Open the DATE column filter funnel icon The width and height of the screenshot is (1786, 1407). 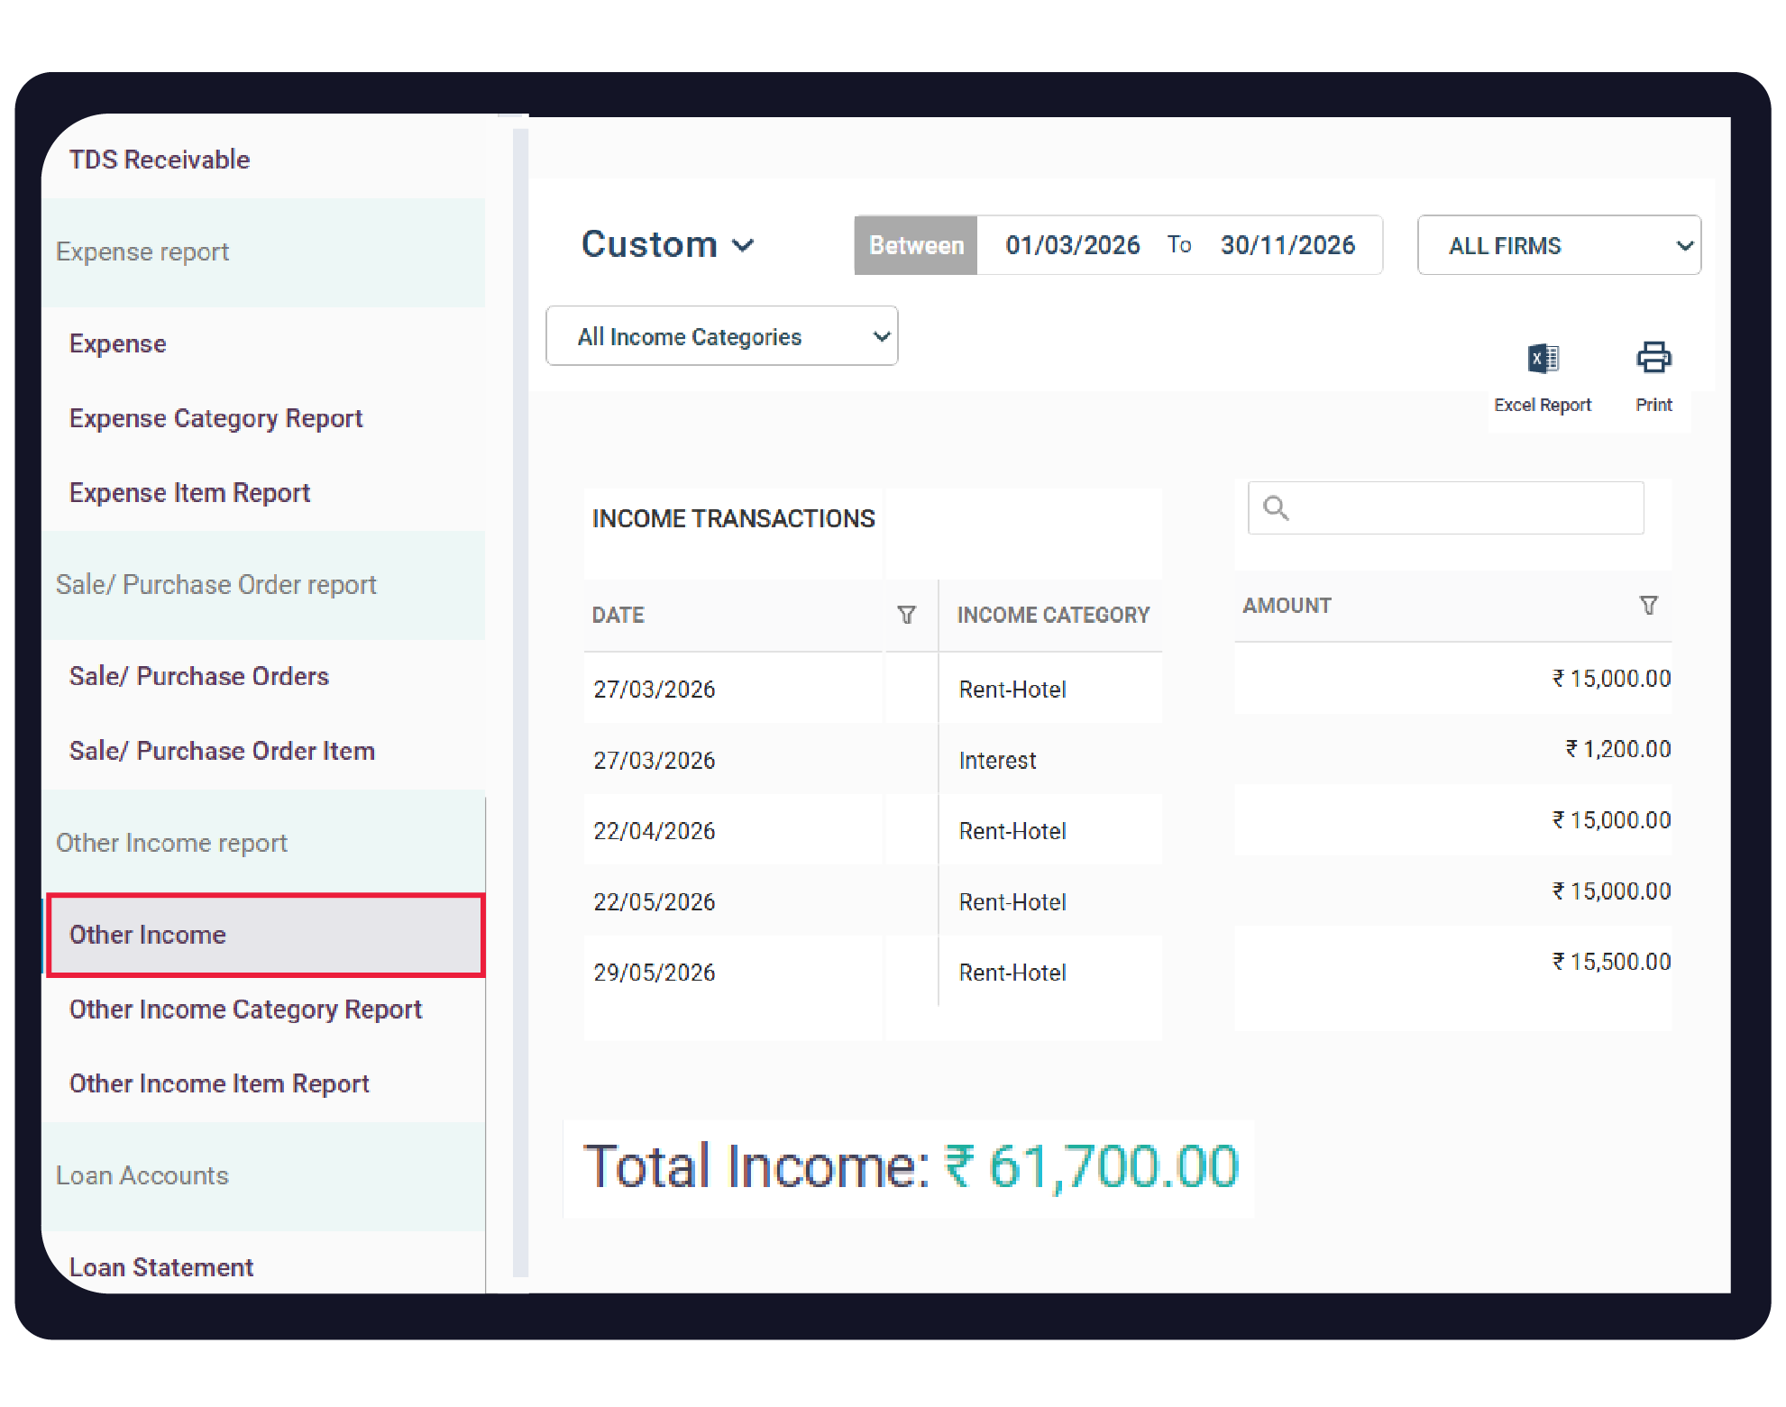point(907,615)
